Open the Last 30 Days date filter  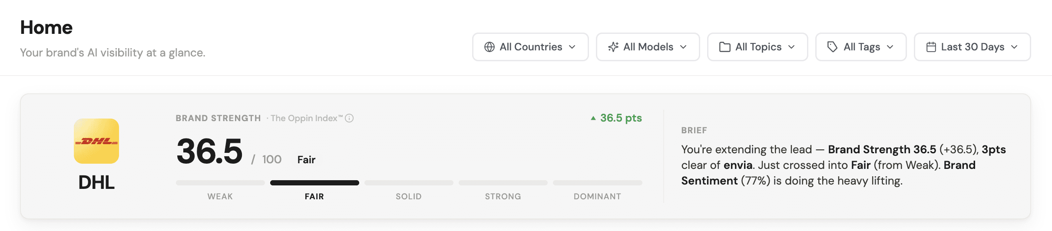973,47
